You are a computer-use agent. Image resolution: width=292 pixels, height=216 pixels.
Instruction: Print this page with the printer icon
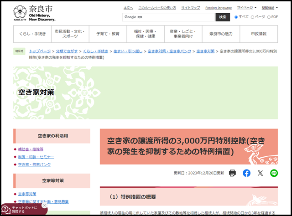[x=232, y=173]
